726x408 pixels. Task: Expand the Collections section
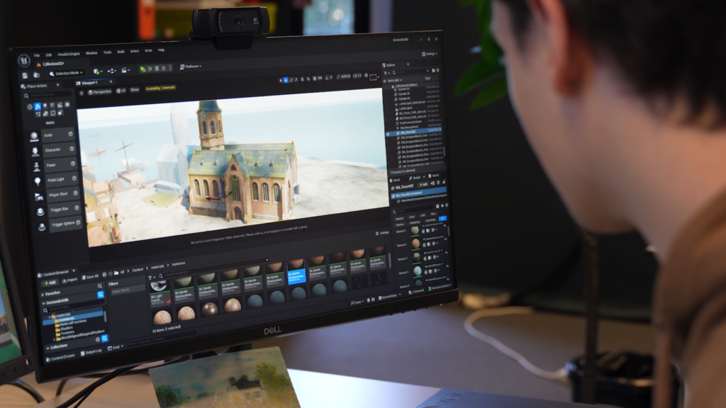(x=48, y=347)
